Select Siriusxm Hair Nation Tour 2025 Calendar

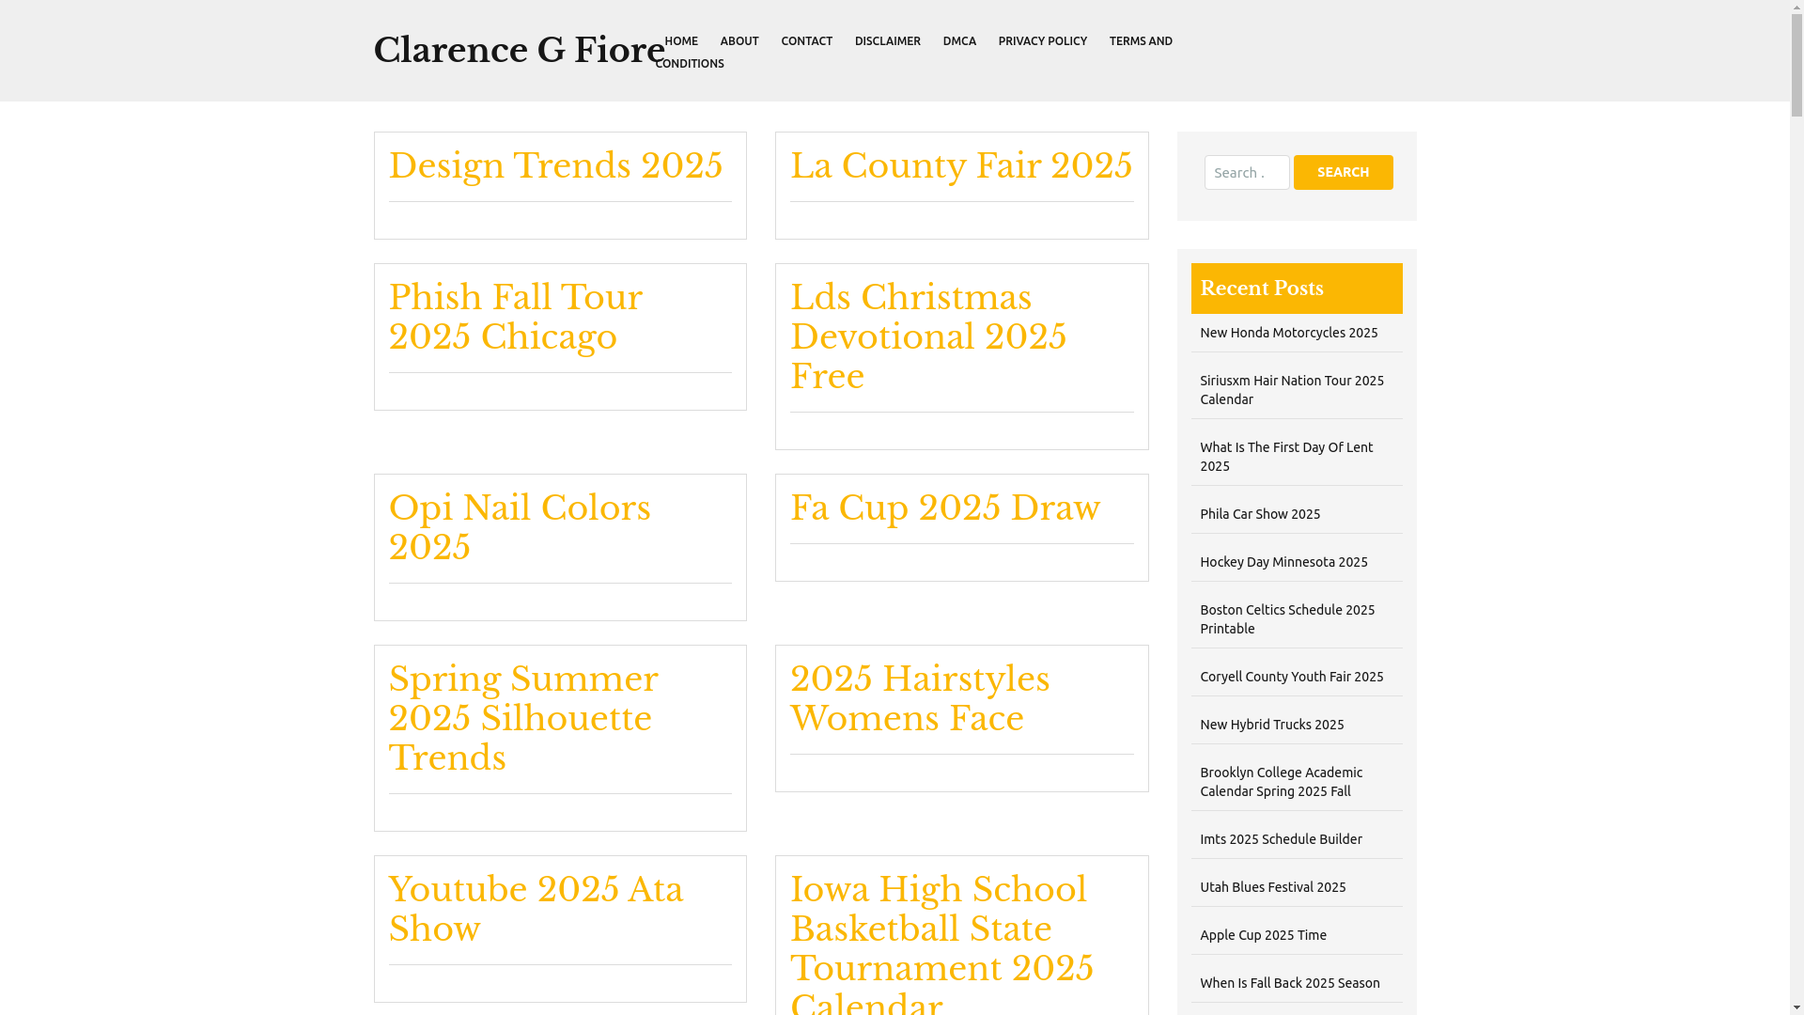1292,390
